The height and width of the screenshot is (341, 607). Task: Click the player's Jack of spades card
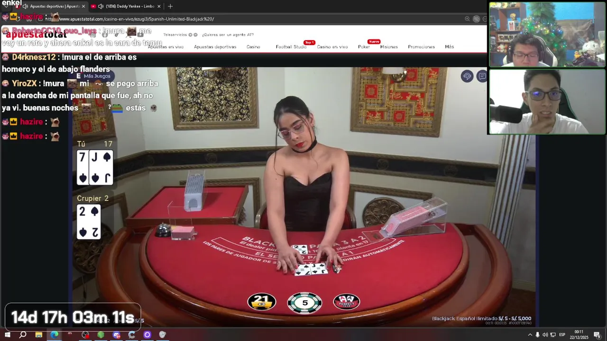click(x=101, y=167)
